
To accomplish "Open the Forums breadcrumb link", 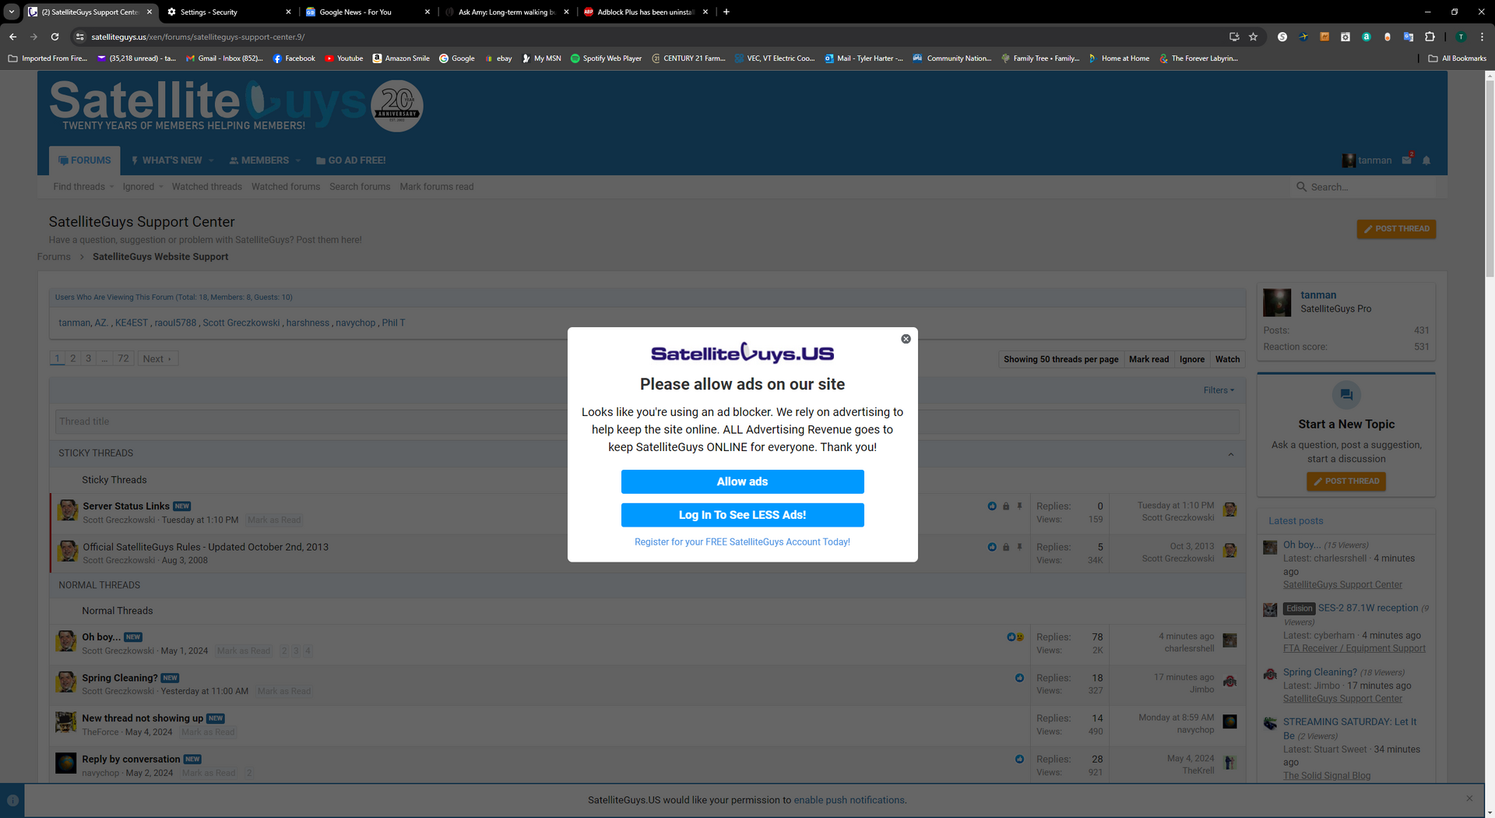I will tap(54, 257).
